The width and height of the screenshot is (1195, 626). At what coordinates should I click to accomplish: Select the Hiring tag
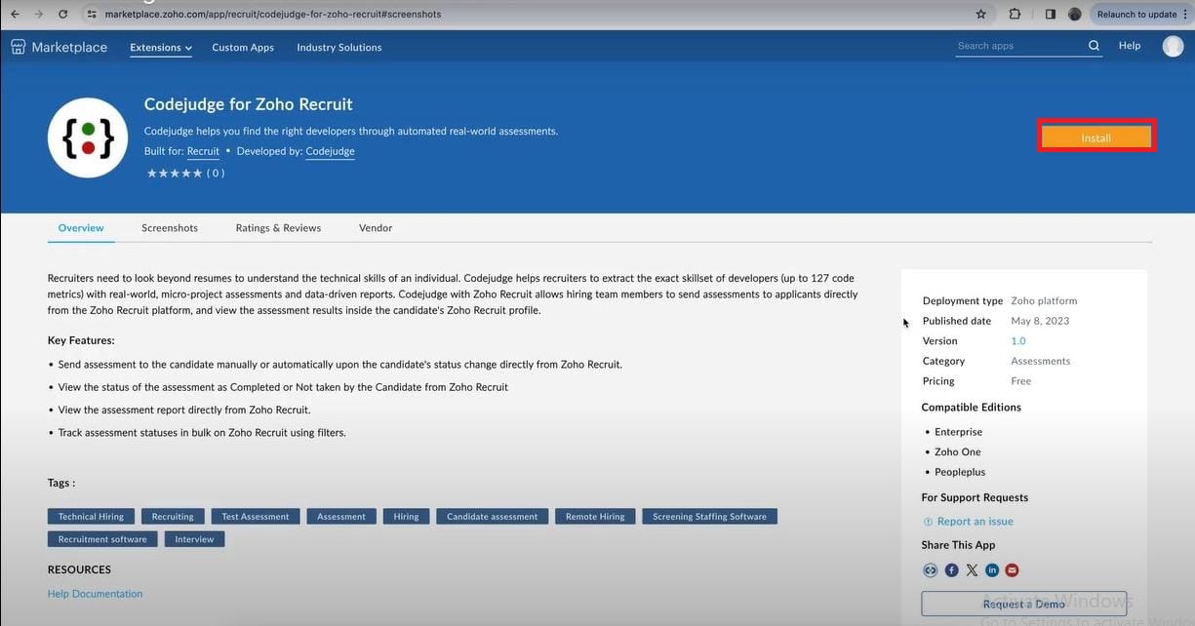point(406,517)
